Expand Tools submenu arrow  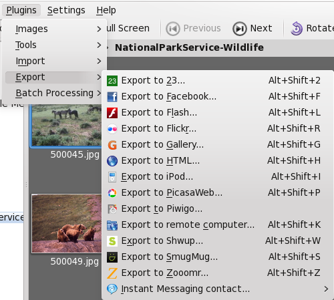point(99,45)
